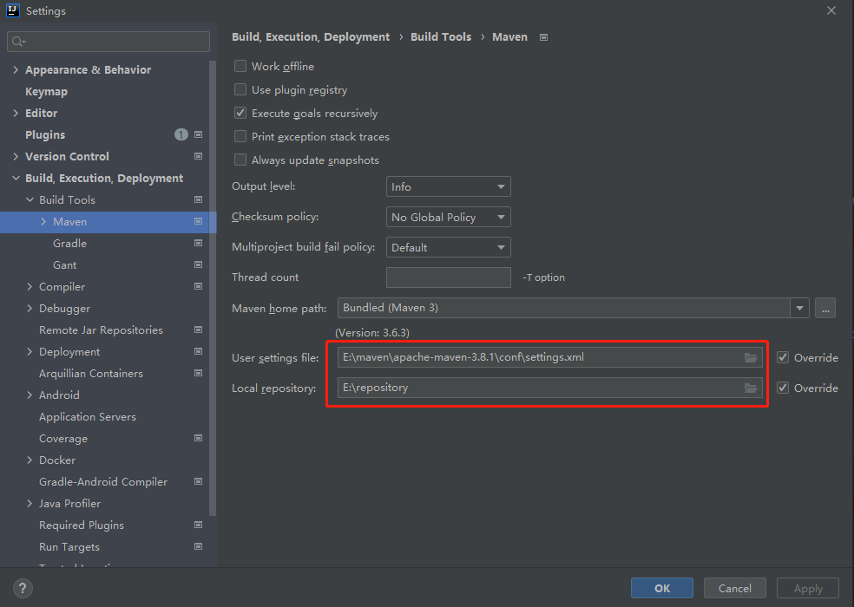
Task: Open the Checksum policy dropdown
Action: [x=448, y=217]
